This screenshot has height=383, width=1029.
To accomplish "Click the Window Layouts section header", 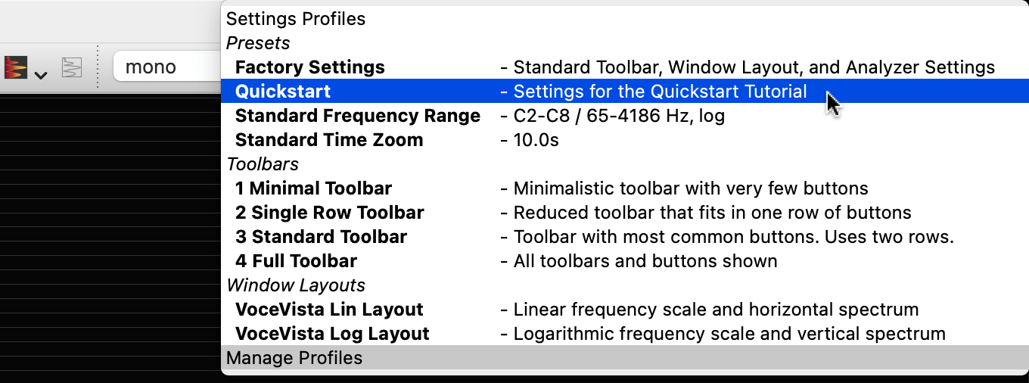I will point(296,285).
